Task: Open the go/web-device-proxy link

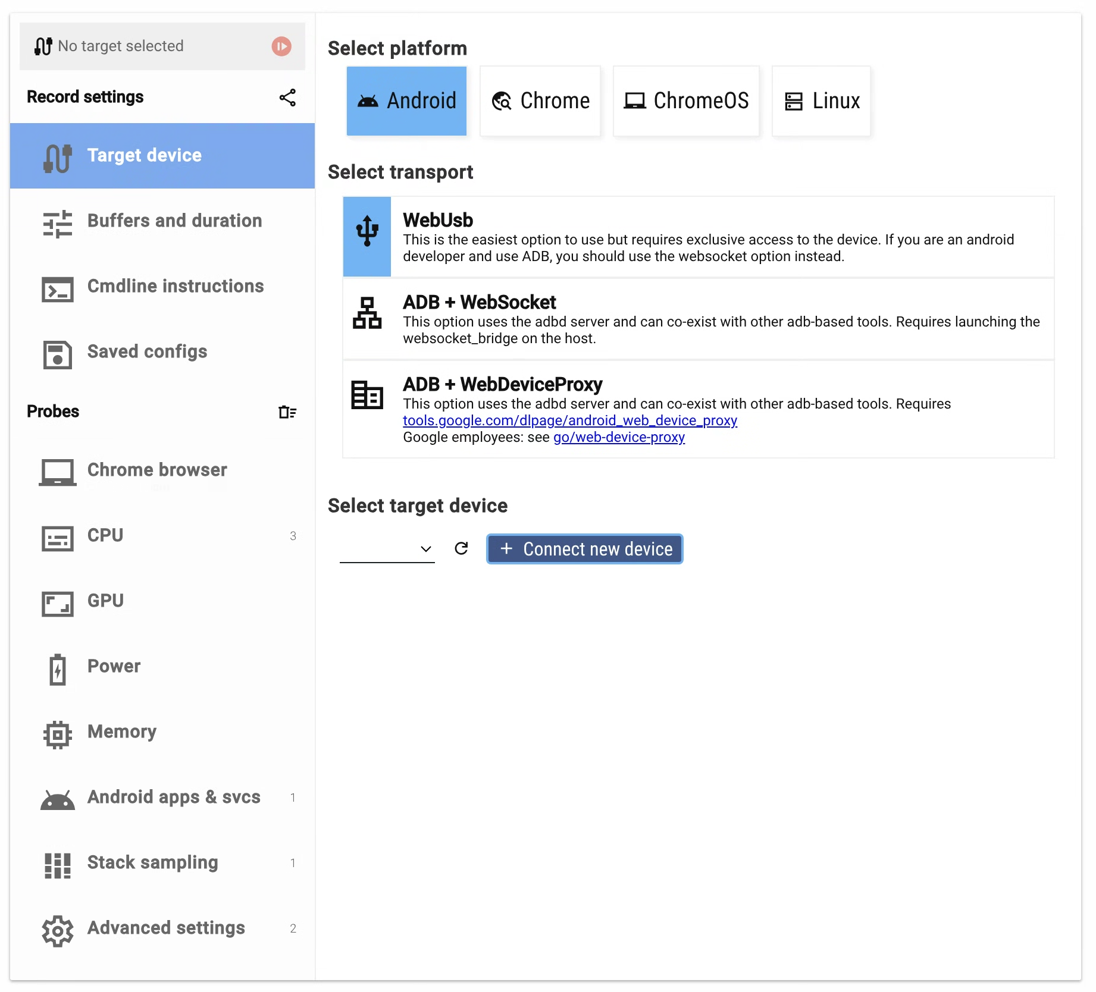Action: [619, 437]
